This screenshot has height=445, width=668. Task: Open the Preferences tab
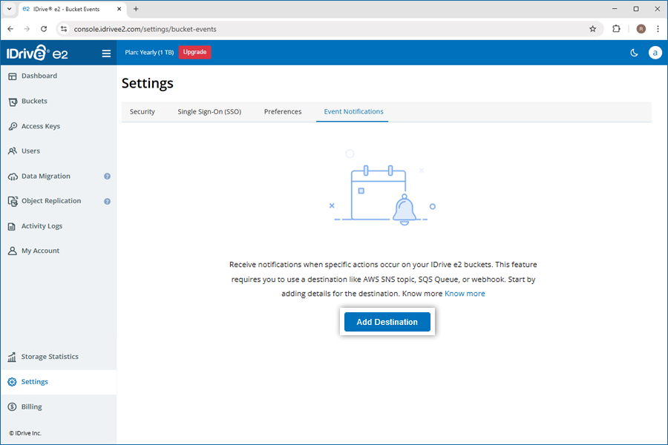283,112
